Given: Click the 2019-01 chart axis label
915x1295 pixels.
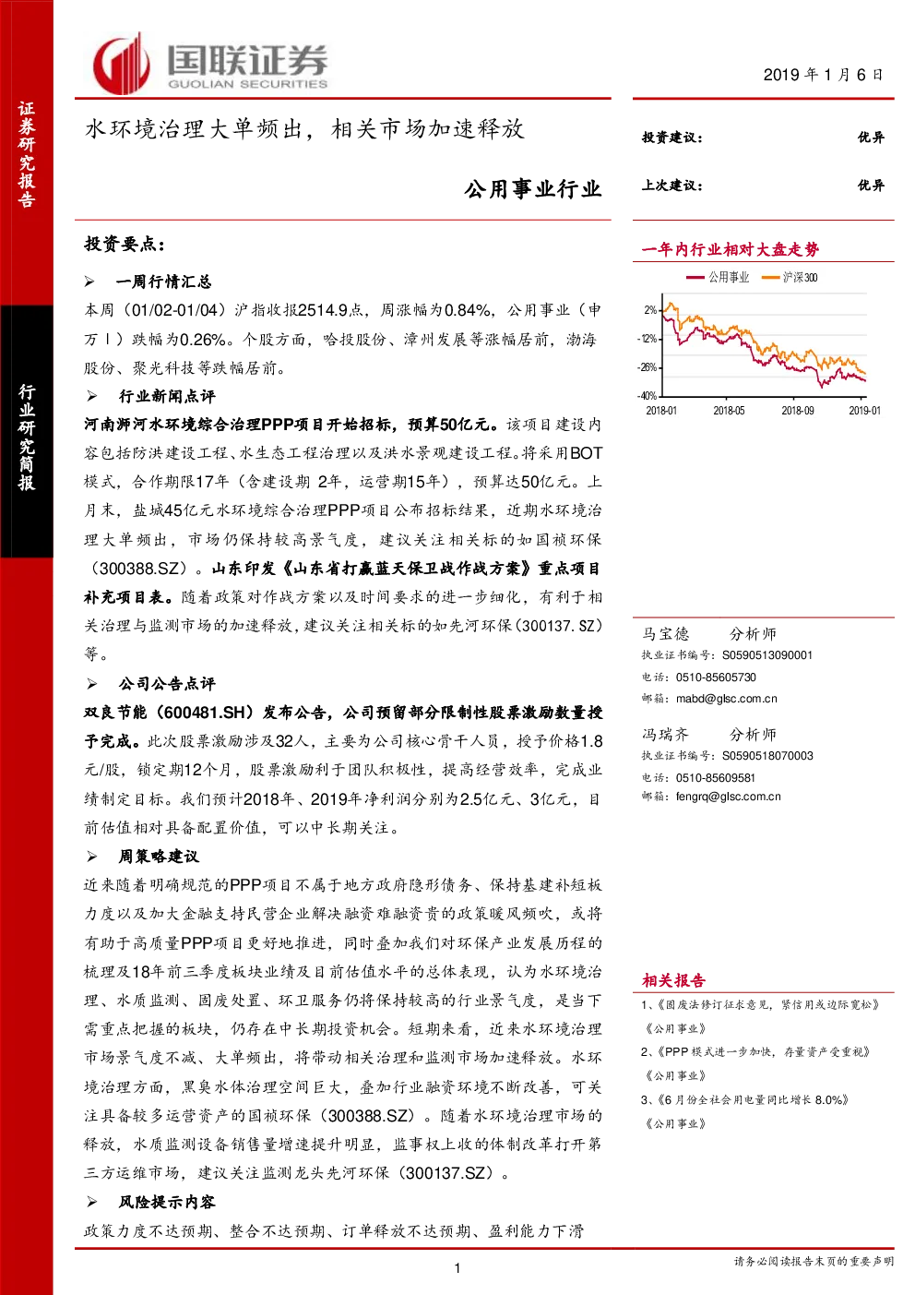Looking at the screenshot, I should (865, 411).
